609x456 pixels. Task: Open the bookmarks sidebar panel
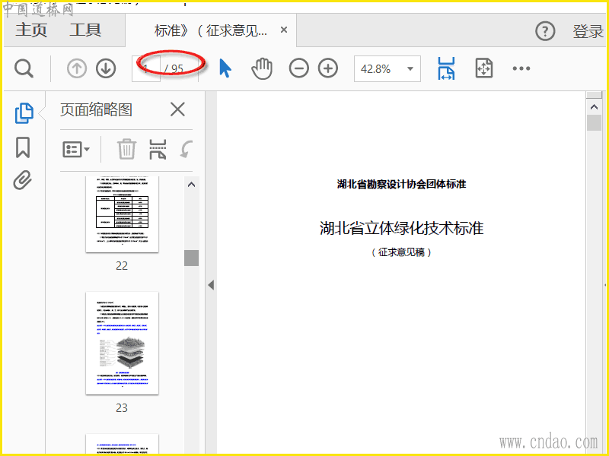tap(23, 147)
